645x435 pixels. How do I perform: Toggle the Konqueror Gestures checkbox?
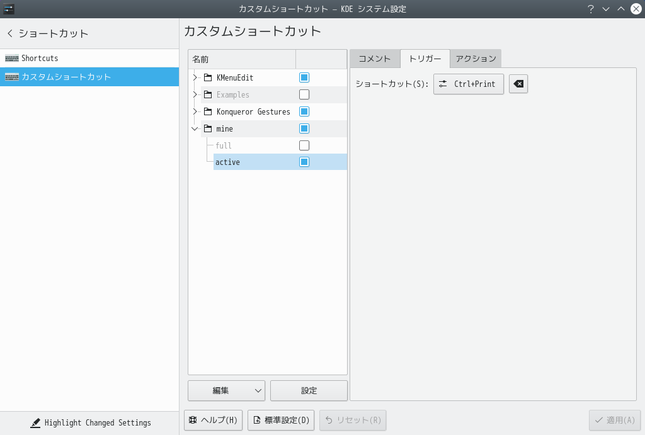pyautogui.click(x=304, y=111)
